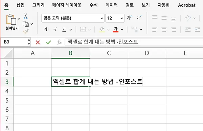Open the 자동화 ribbon tab
203x131 pixels.
click(164, 5)
